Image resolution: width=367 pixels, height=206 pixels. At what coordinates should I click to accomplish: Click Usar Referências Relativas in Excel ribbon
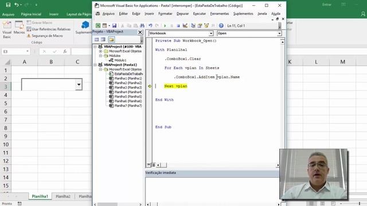pyautogui.click(x=48, y=29)
